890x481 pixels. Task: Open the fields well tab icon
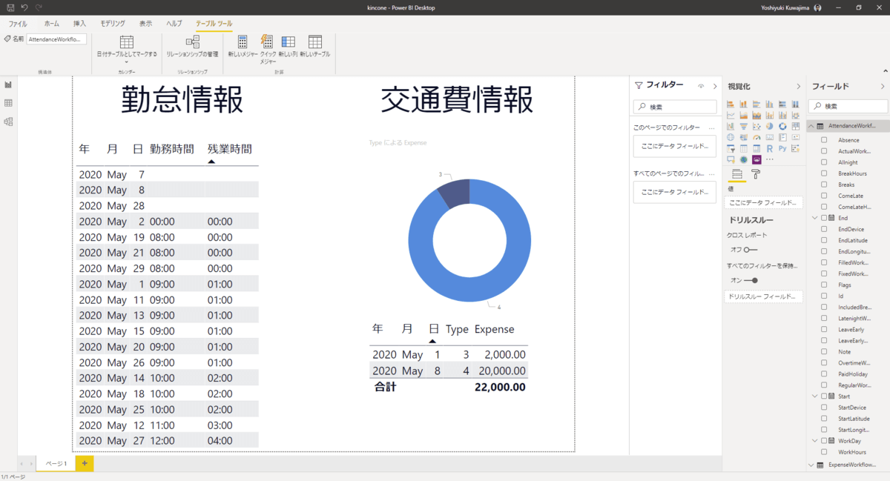coord(737,174)
